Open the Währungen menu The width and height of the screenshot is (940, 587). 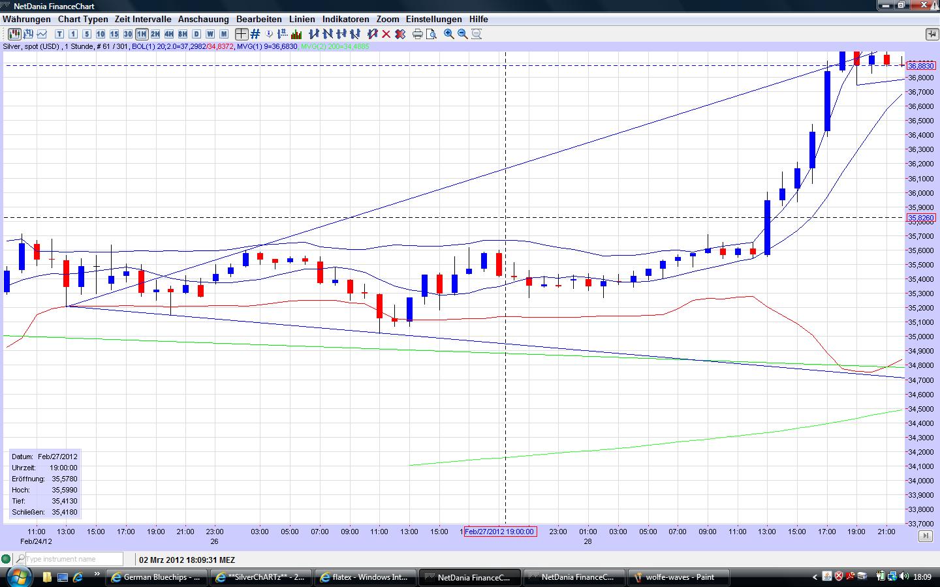coord(27,20)
